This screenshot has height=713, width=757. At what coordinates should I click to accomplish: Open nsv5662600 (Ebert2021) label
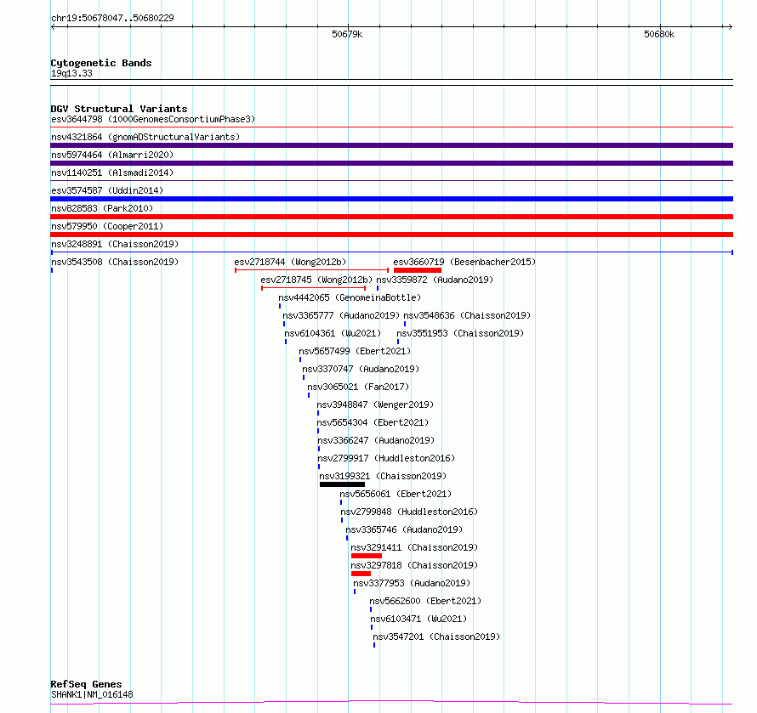click(x=425, y=601)
